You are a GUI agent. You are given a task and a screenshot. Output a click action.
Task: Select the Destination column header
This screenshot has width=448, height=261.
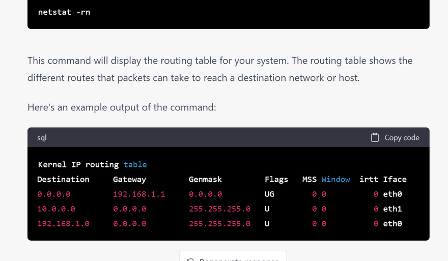click(63, 179)
